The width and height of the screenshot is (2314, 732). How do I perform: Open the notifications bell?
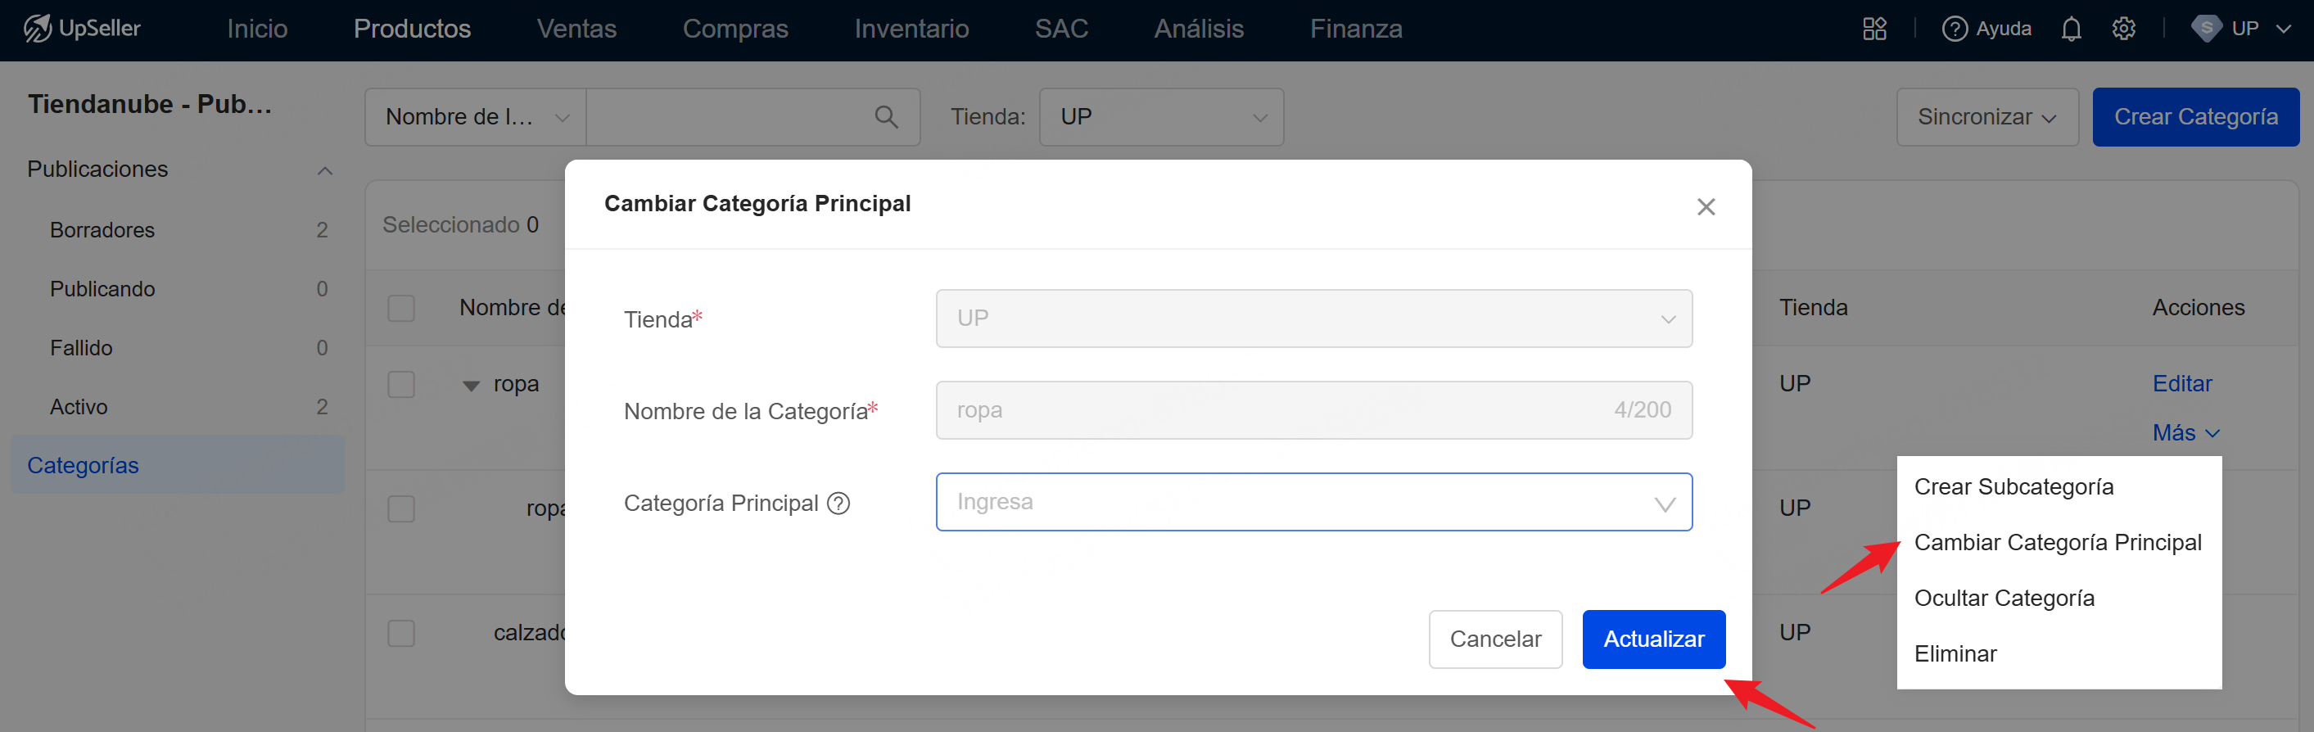pos(2071,29)
